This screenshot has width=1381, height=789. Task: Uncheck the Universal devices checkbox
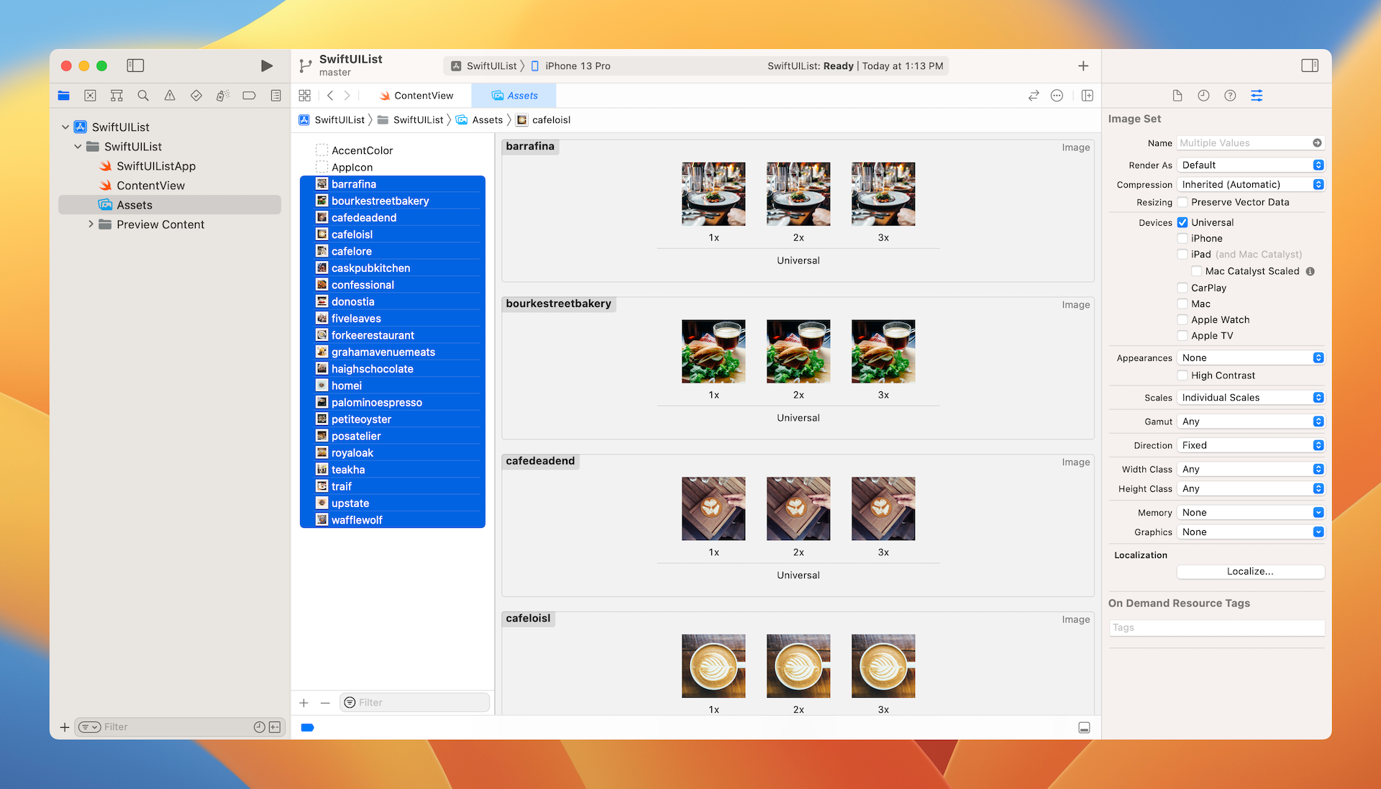click(x=1182, y=222)
